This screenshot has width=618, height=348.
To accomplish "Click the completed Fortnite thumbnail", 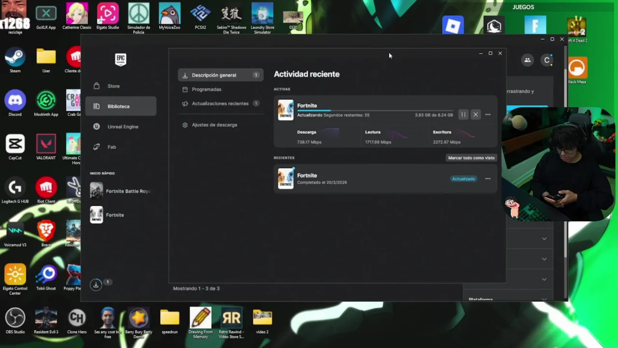I will [x=285, y=178].
